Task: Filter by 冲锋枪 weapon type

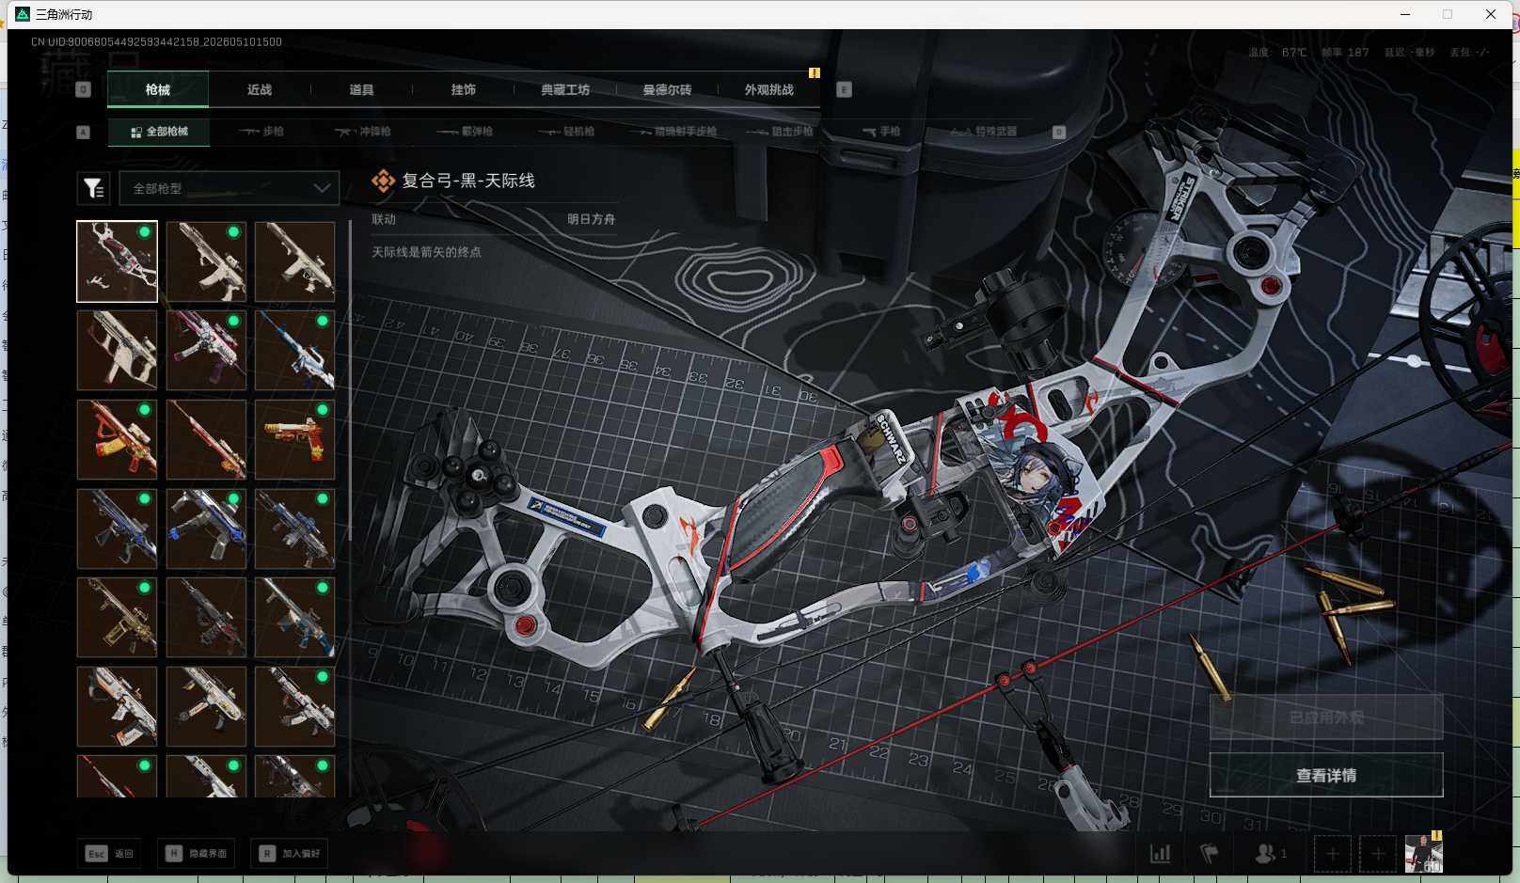Action: point(363,132)
